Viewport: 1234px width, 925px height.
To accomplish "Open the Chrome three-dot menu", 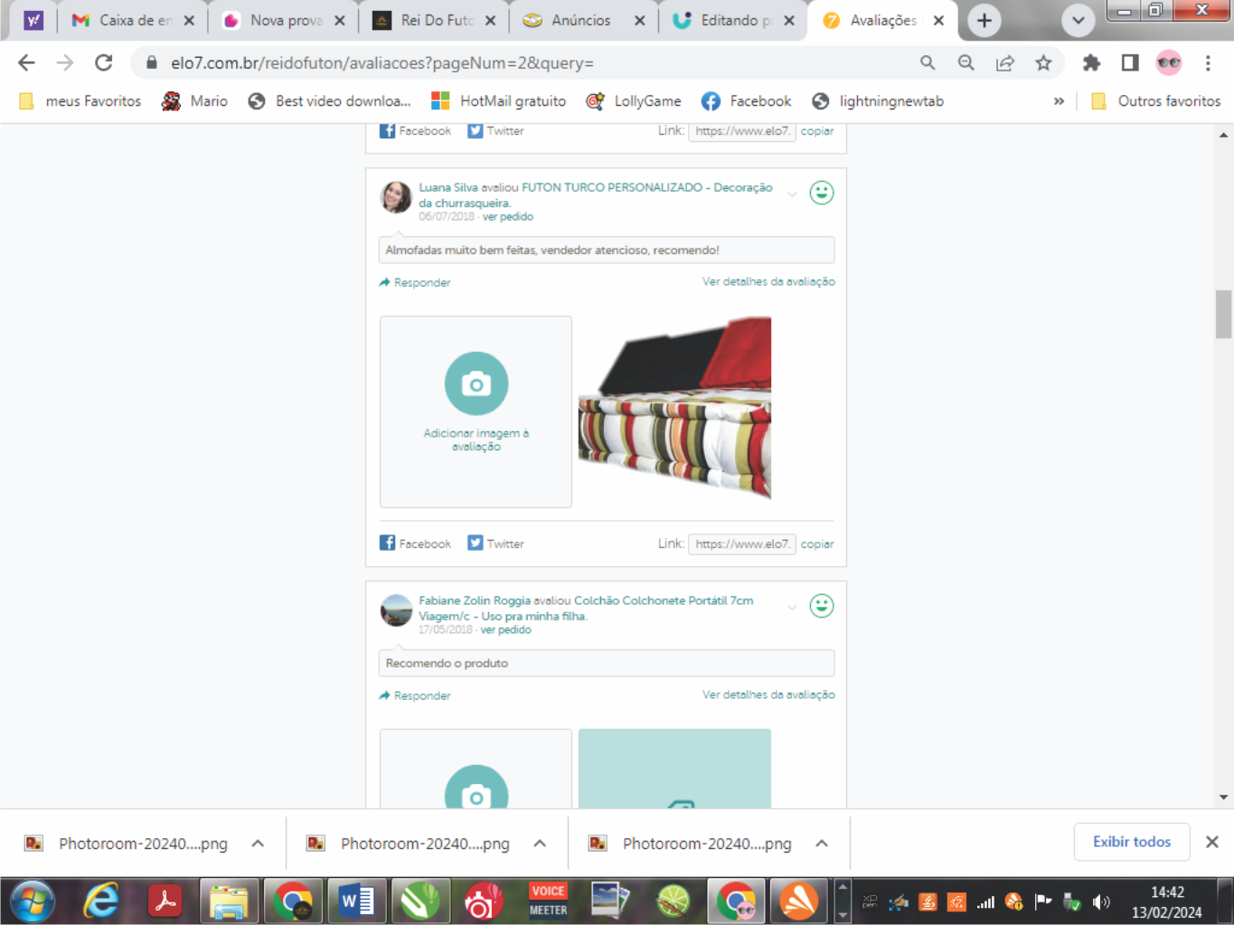I will coord(1208,62).
